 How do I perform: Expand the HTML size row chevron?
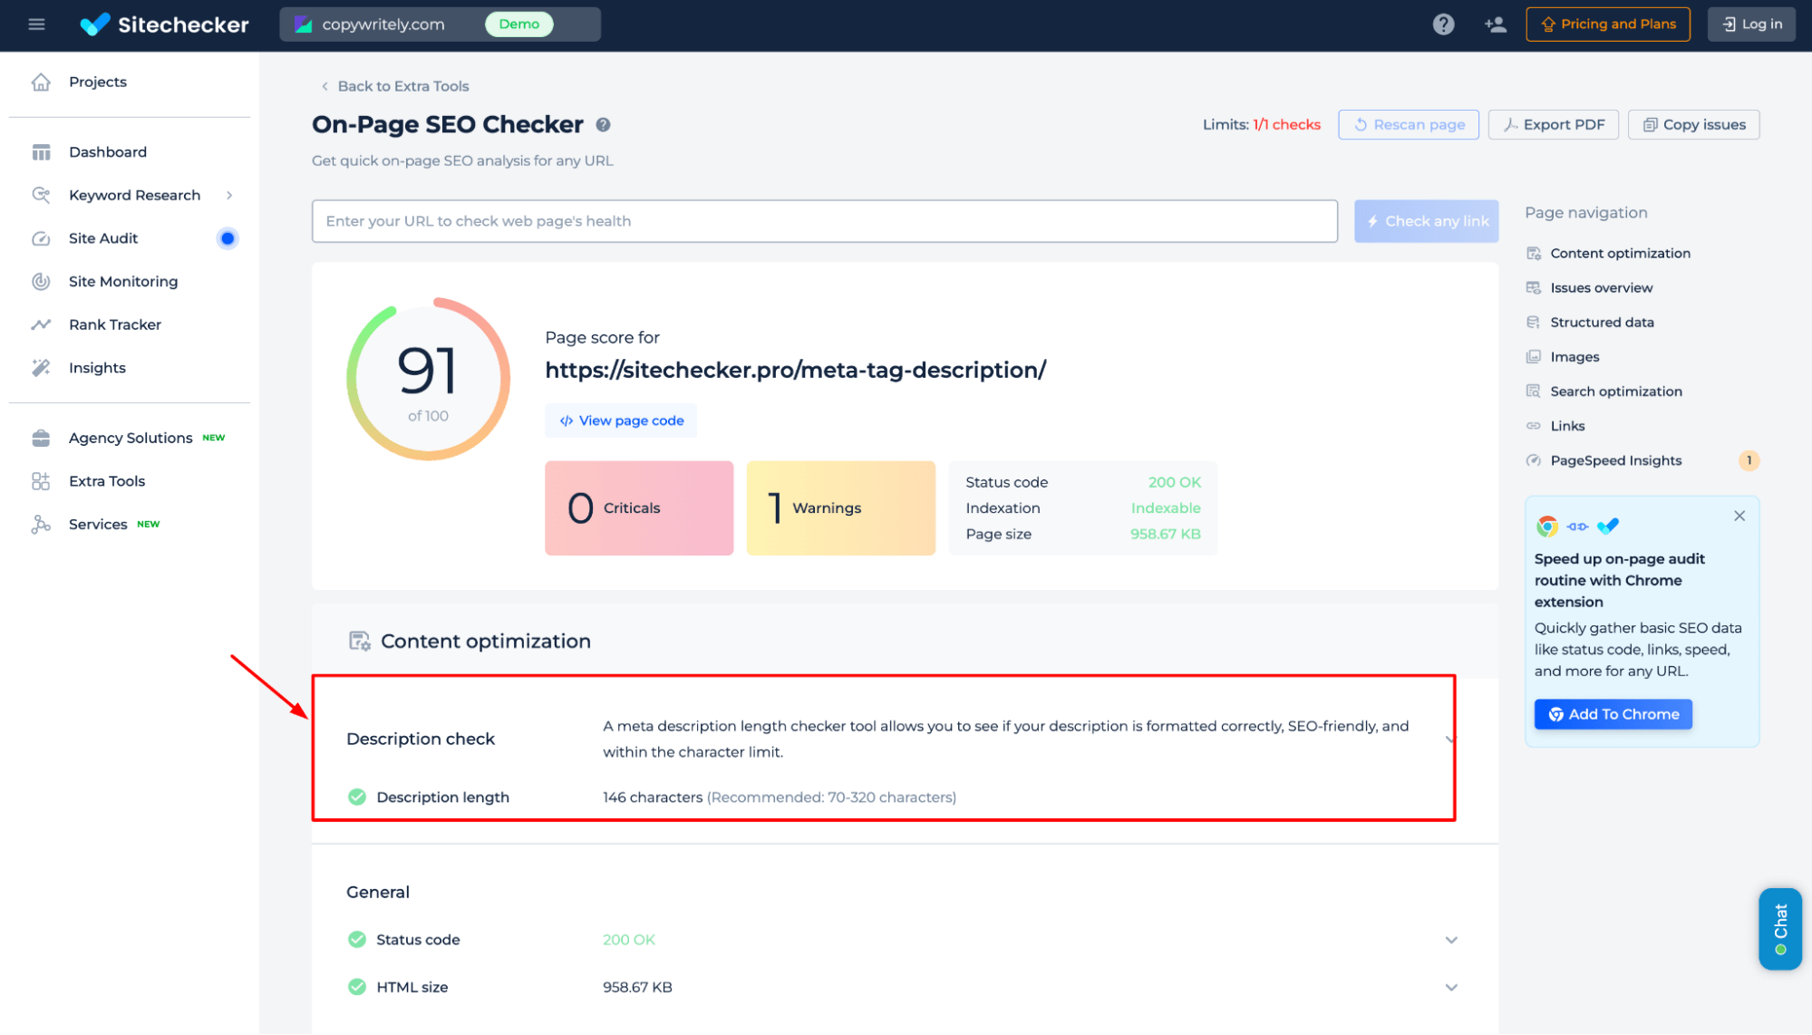click(1451, 987)
